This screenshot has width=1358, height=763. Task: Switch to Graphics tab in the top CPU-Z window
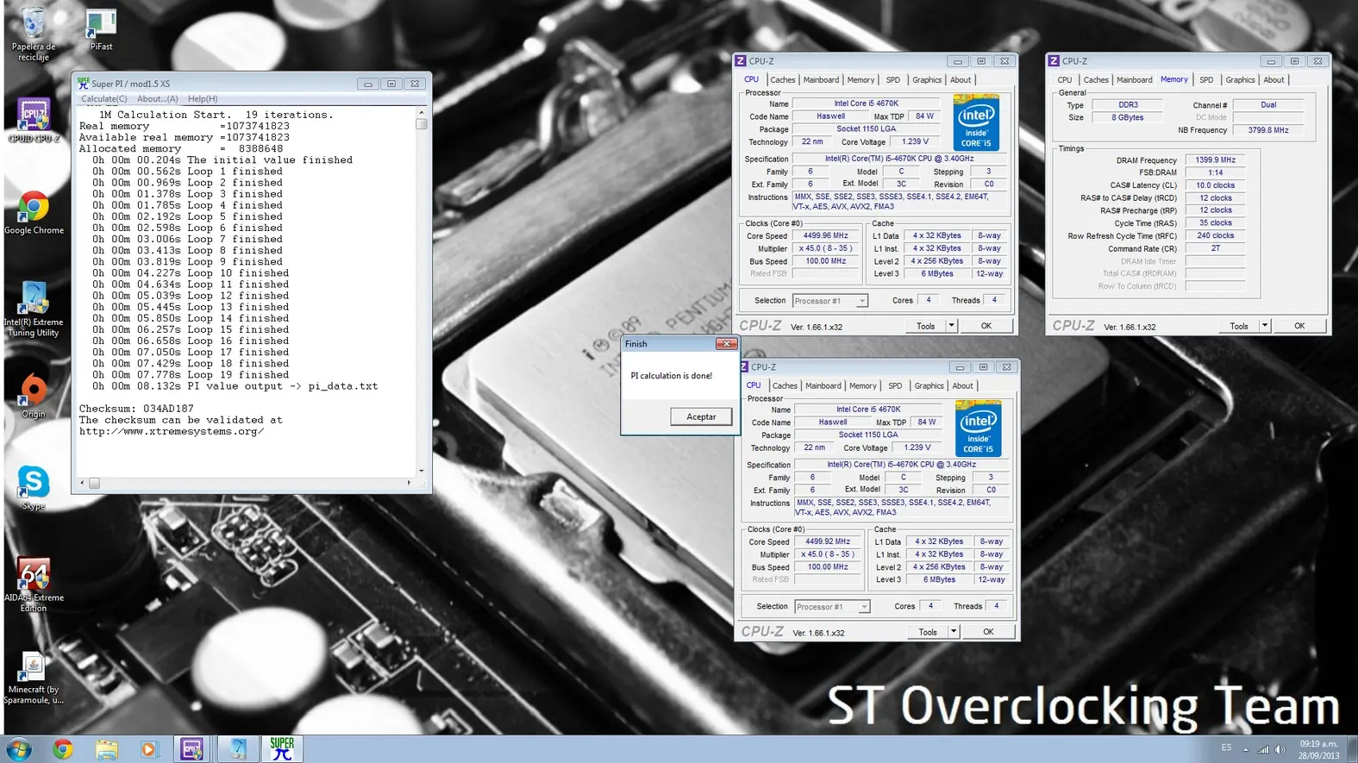pyautogui.click(x=927, y=80)
